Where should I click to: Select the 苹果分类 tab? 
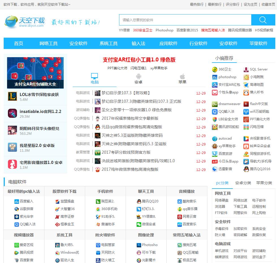coord(264,183)
